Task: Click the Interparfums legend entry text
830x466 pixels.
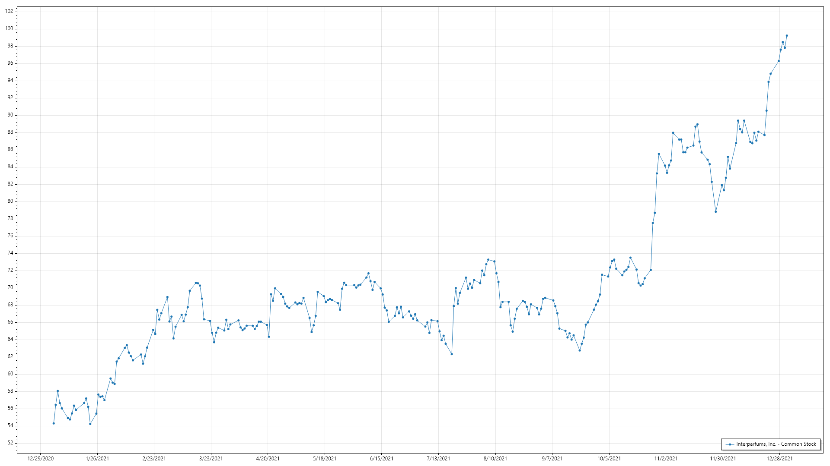Action: click(x=776, y=444)
